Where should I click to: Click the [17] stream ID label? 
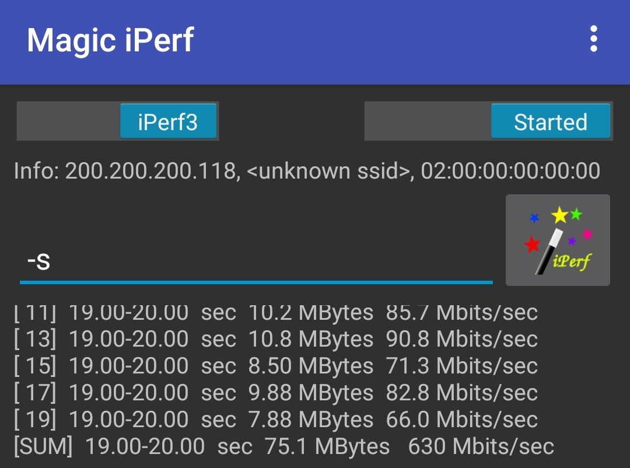[x=35, y=393]
